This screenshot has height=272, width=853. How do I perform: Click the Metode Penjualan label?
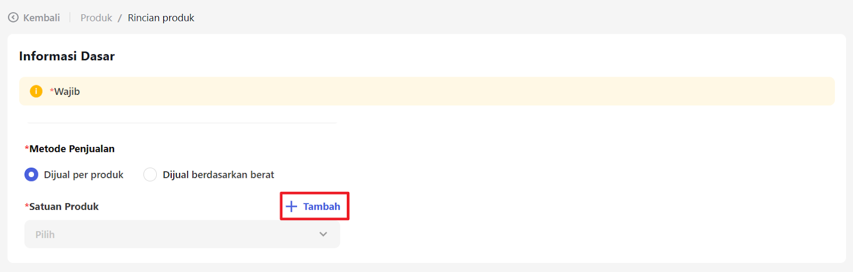coord(71,149)
